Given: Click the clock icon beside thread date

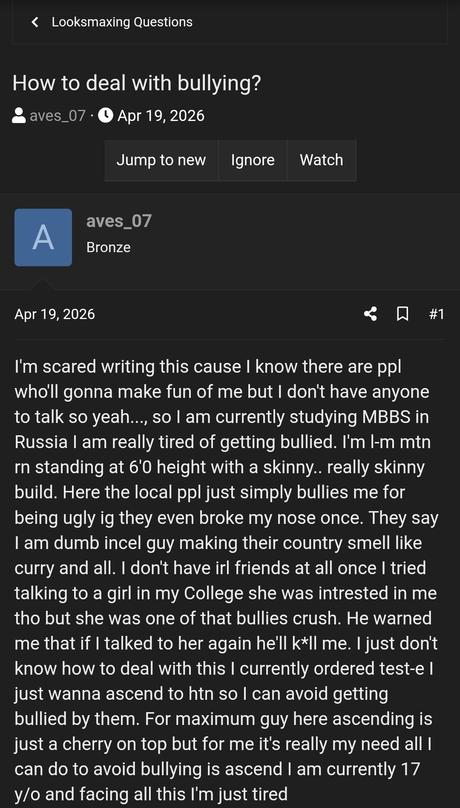Looking at the screenshot, I should coord(105,115).
